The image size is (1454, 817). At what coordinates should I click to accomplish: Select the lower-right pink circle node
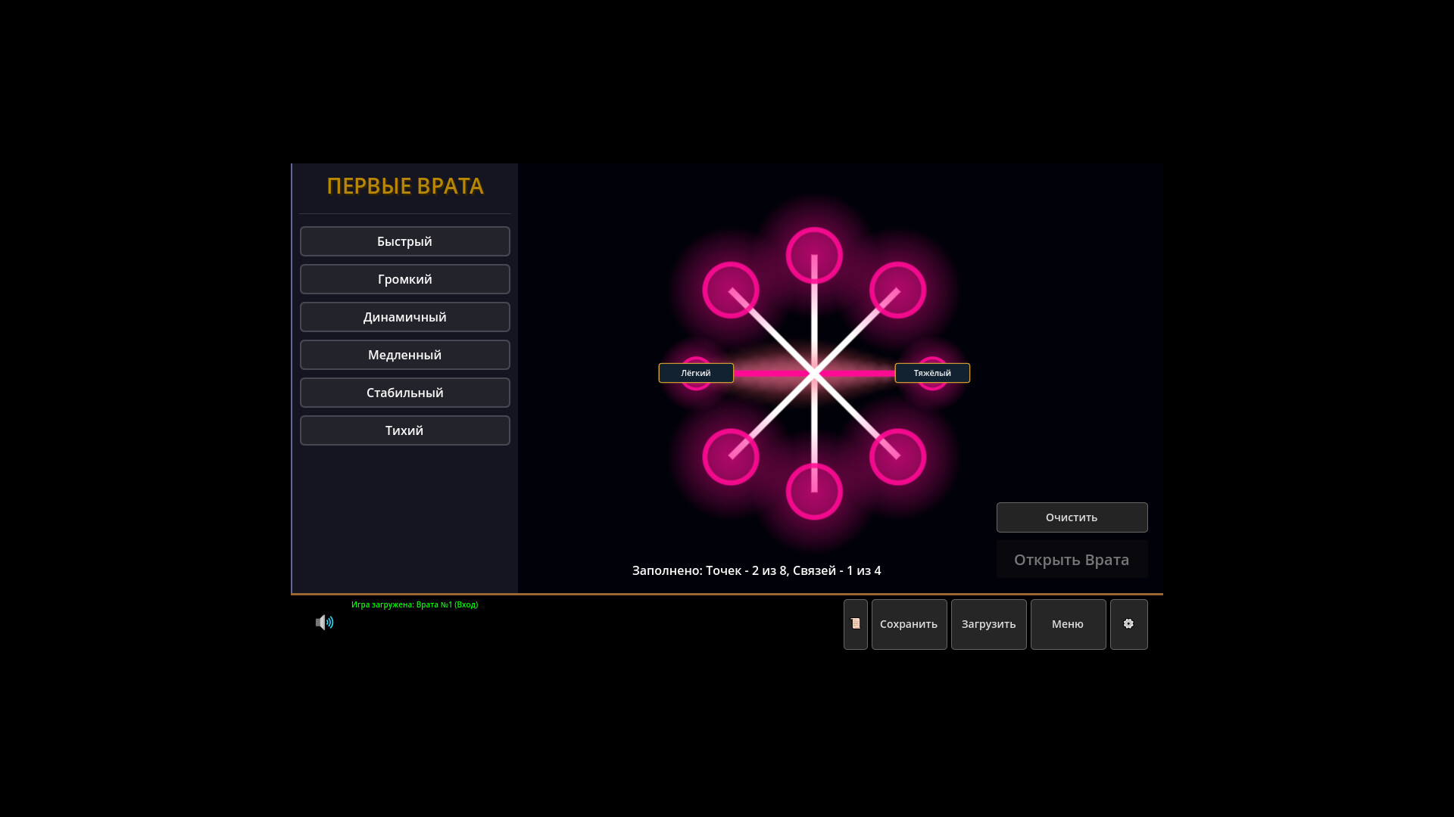(x=898, y=457)
